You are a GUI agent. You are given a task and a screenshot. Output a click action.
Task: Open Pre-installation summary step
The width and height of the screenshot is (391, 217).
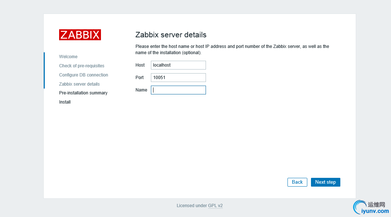(x=83, y=93)
